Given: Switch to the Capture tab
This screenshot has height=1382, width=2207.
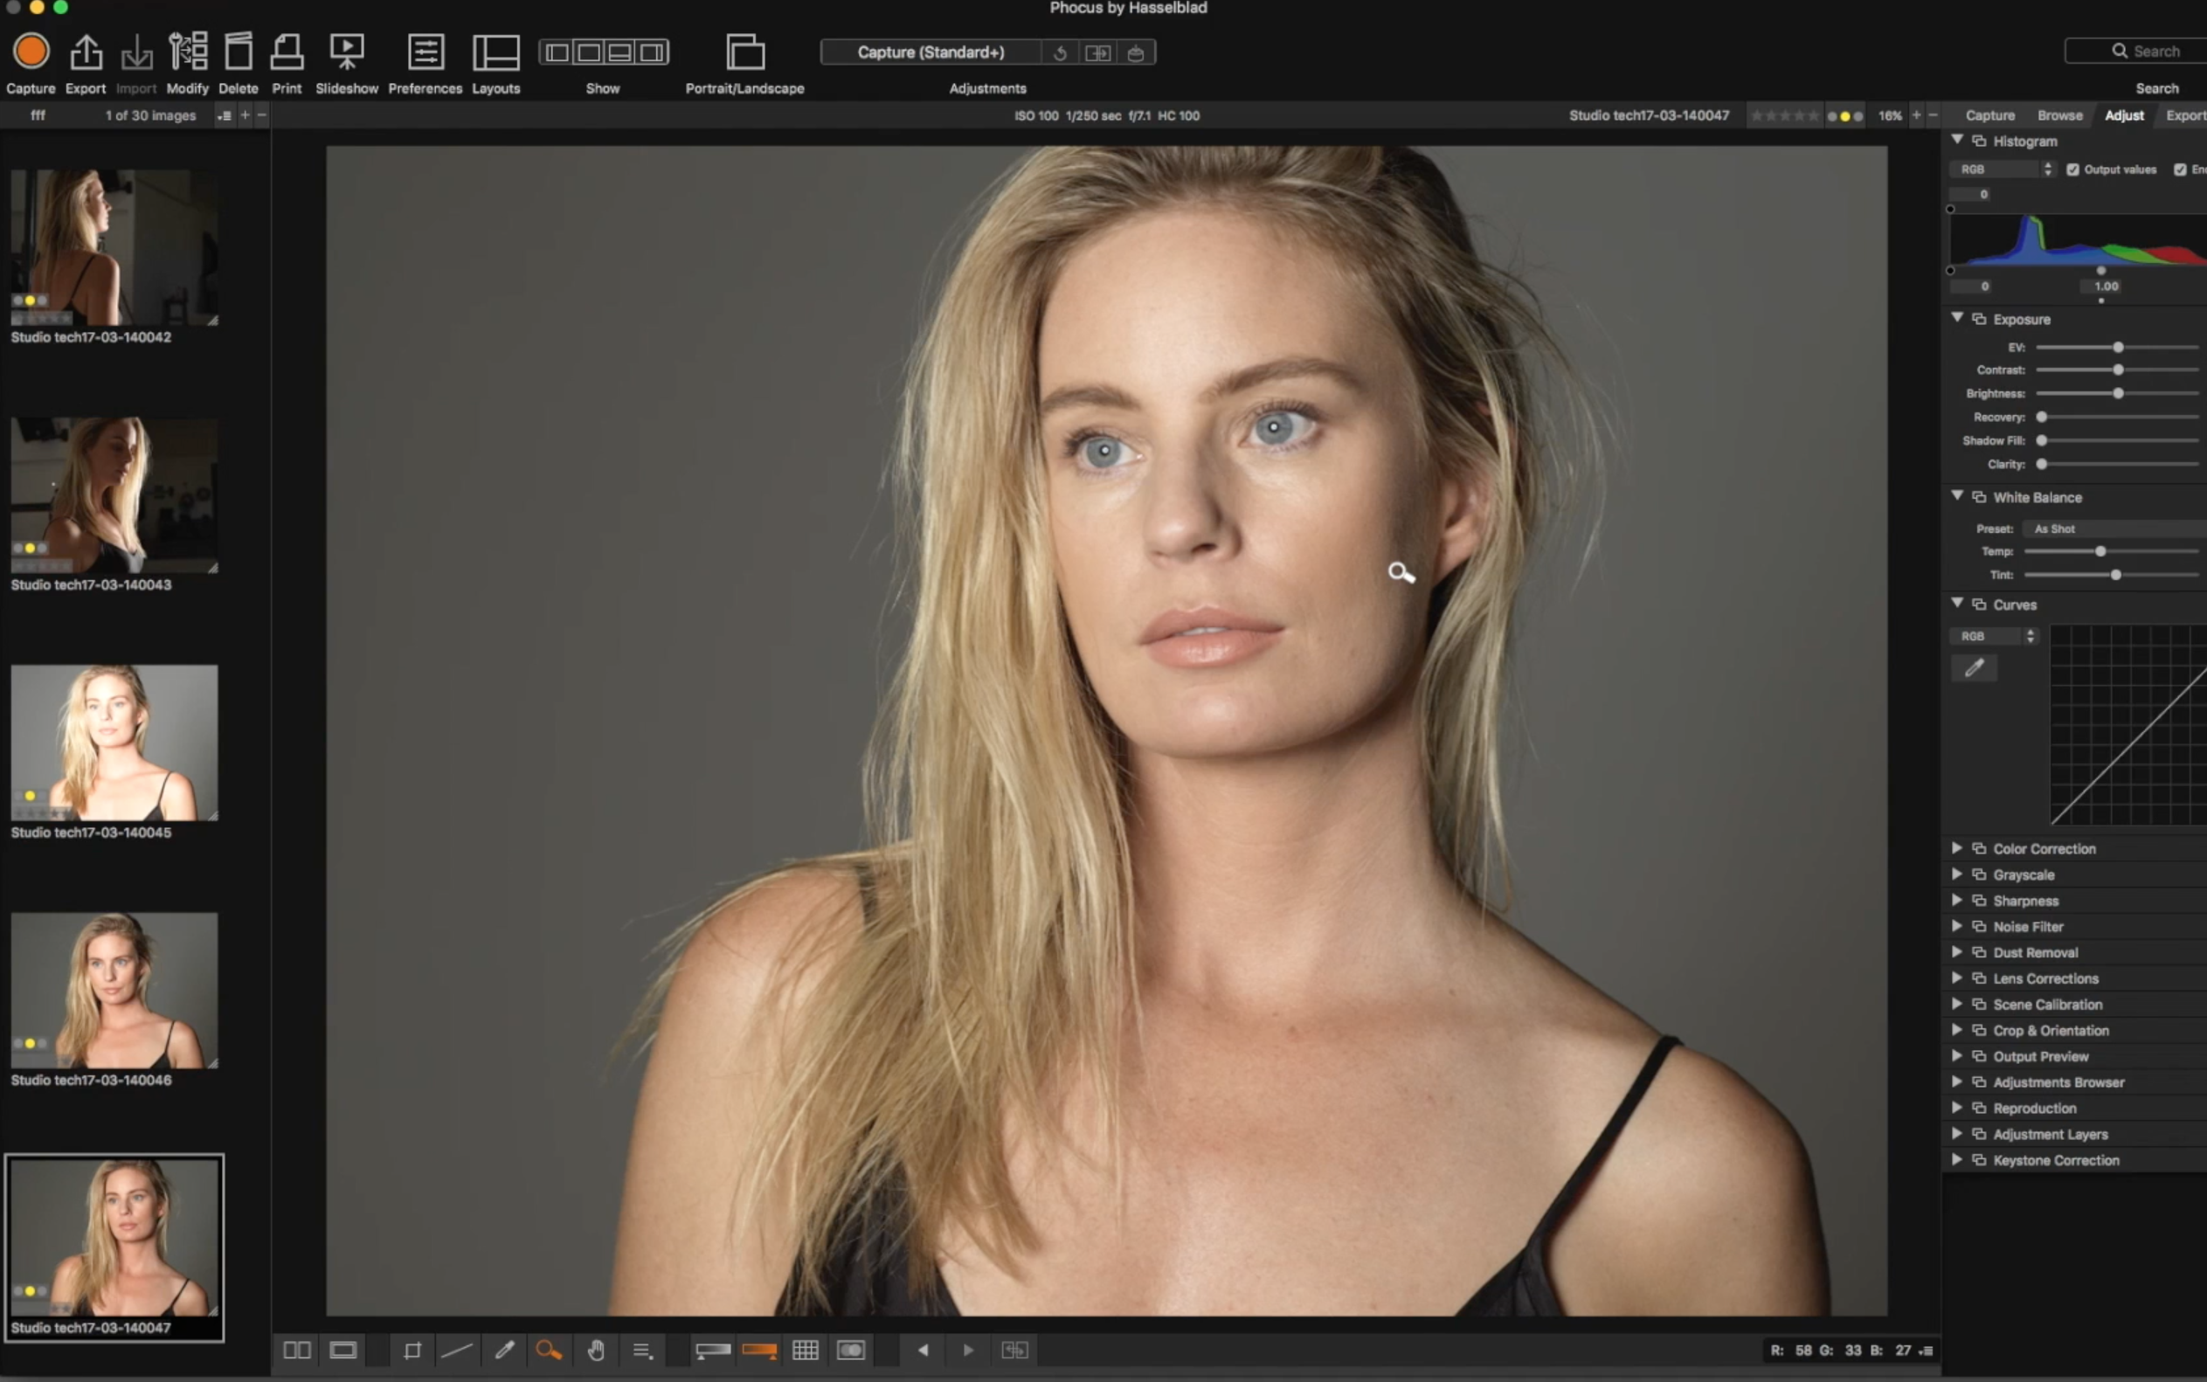Looking at the screenshot, I should click(x=1989, y=115).
